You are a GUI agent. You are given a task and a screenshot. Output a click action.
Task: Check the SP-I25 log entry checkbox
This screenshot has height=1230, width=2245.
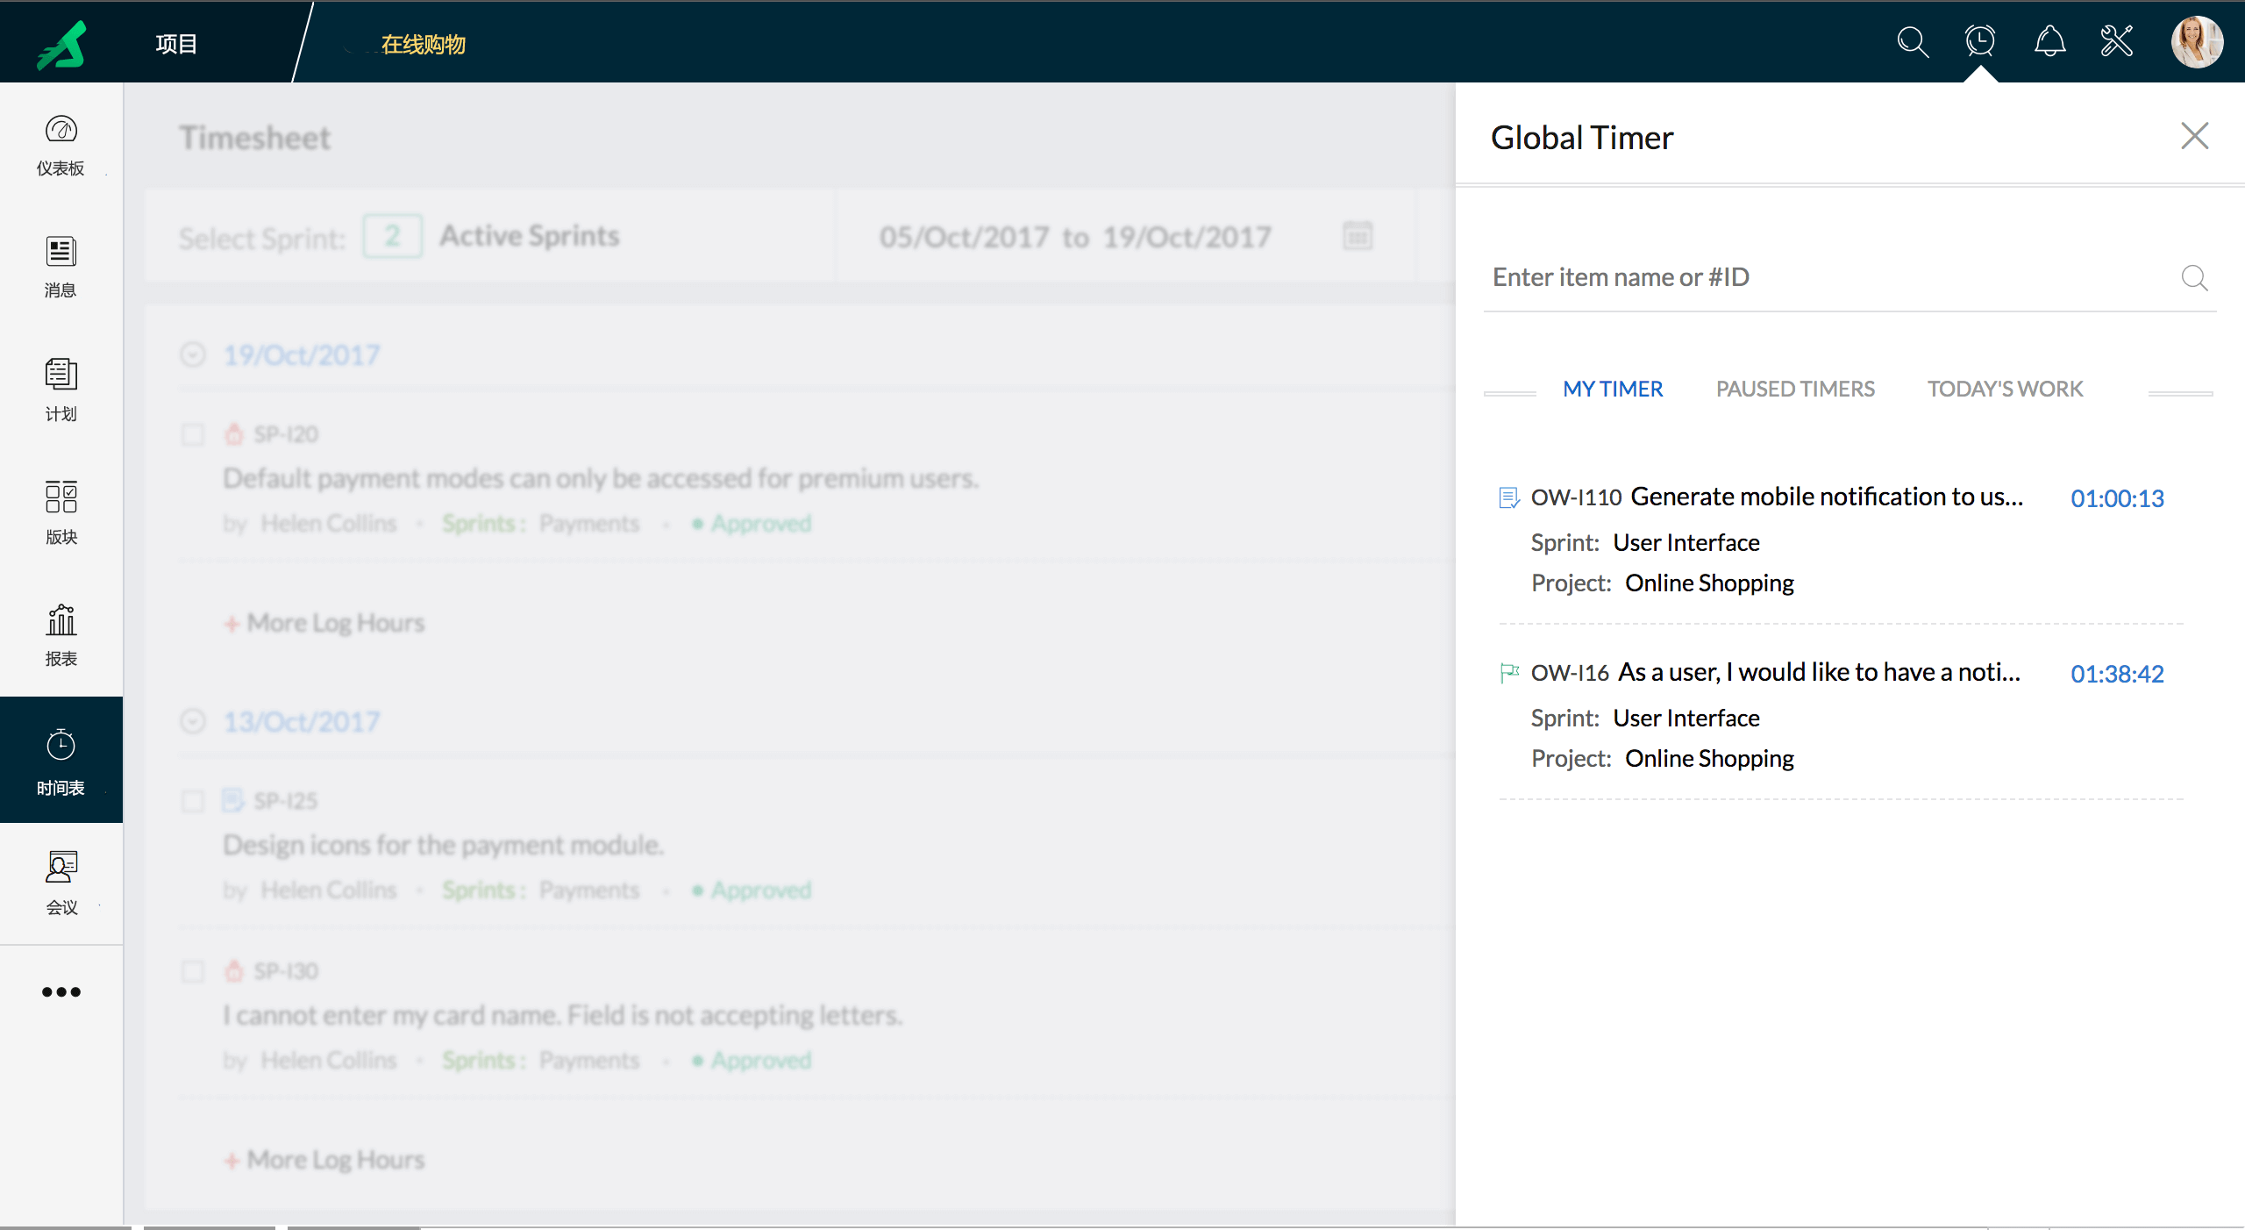pos(193,801)
